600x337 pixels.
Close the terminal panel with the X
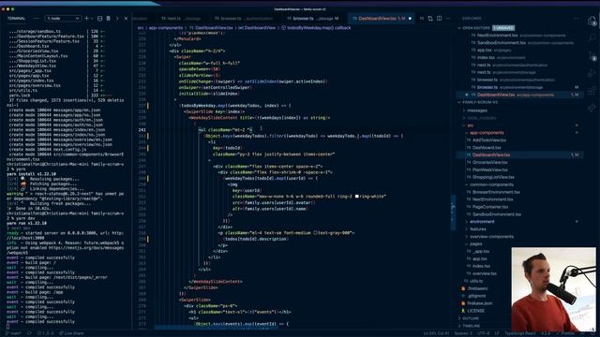click(126, 19)
